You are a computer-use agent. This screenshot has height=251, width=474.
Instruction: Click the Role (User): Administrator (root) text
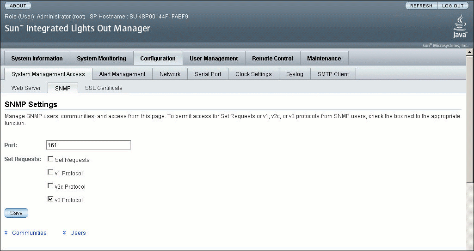tap(45, 16)
